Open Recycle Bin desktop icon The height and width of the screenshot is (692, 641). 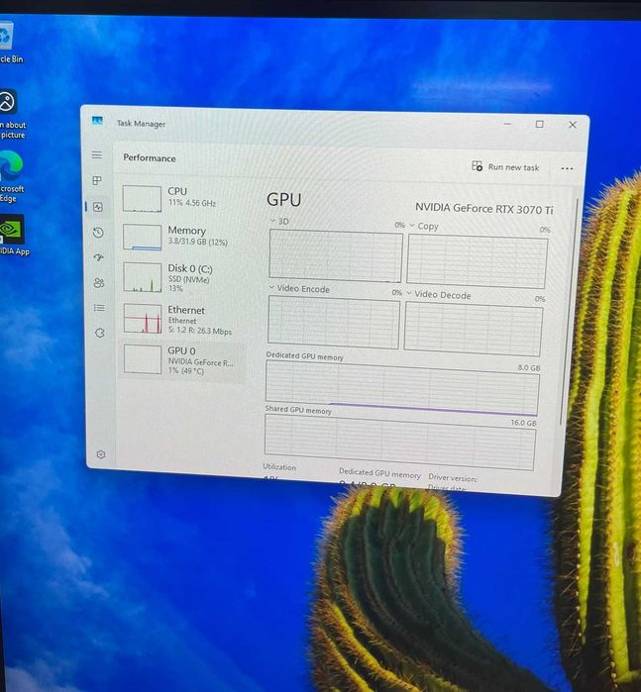[10, 43]
